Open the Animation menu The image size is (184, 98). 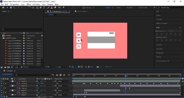[x=36, y=4]
